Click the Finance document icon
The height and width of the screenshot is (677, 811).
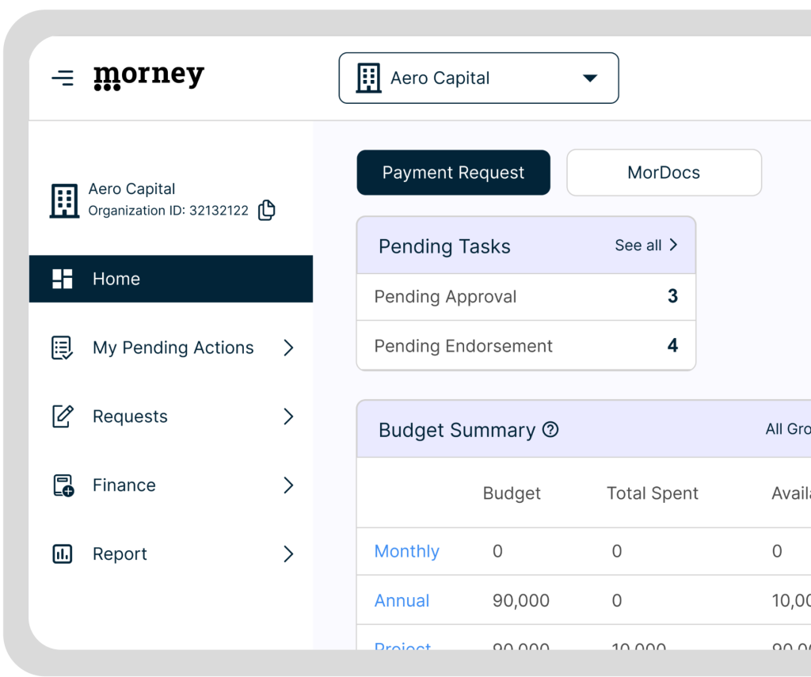coord(63,485)
